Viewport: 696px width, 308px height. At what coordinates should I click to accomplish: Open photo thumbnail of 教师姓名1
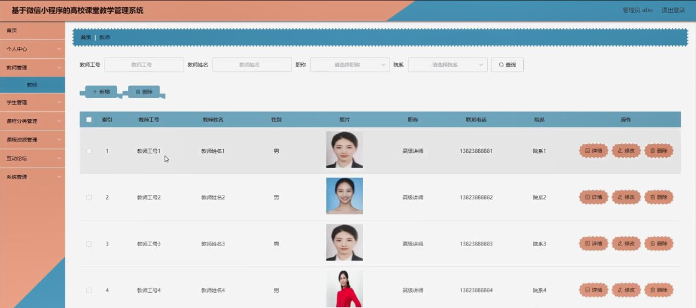344,150
